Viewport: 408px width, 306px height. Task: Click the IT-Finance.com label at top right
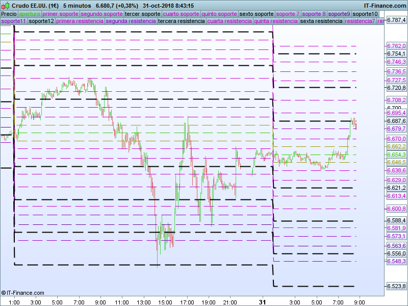385,6
